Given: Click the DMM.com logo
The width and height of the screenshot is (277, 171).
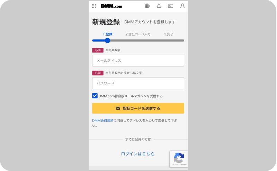Looking at the screenshot, I should 111,6.
